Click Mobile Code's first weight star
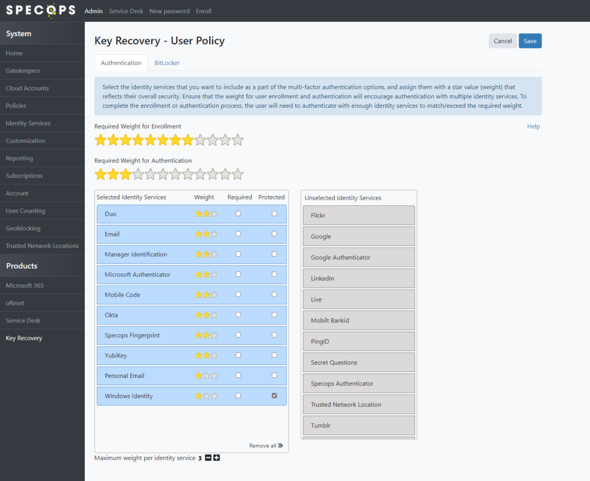The height and width of the screenshot is (481, 590). 199,295
